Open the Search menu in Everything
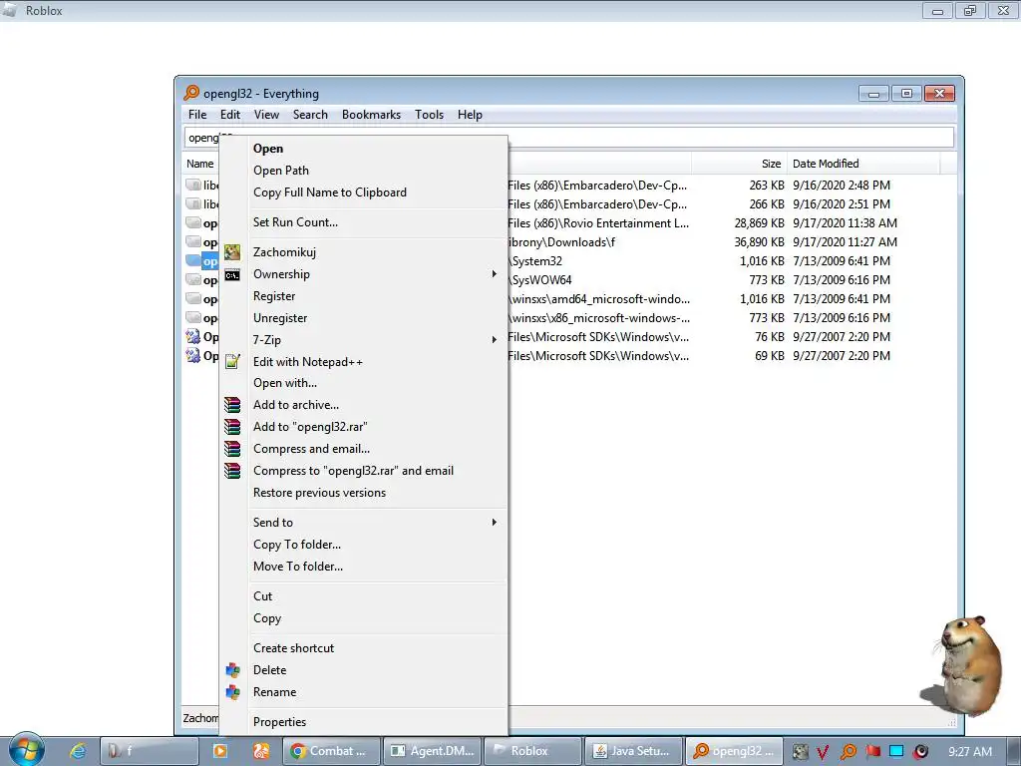 pyautogui.click(x=310, y=115)
